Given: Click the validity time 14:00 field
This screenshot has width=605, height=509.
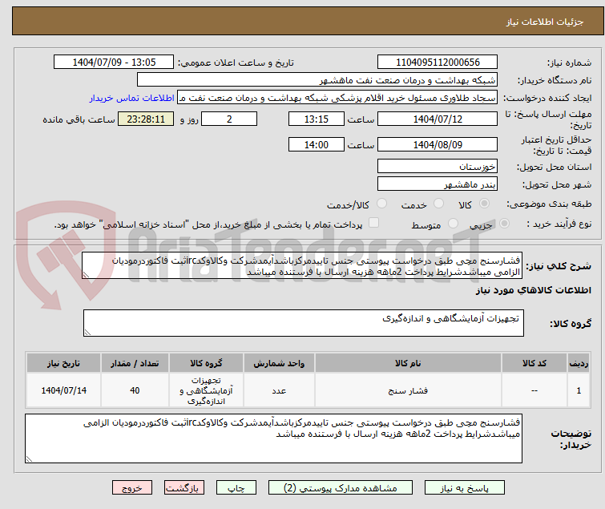Looking at the screenshot, I should pos(317,144).
